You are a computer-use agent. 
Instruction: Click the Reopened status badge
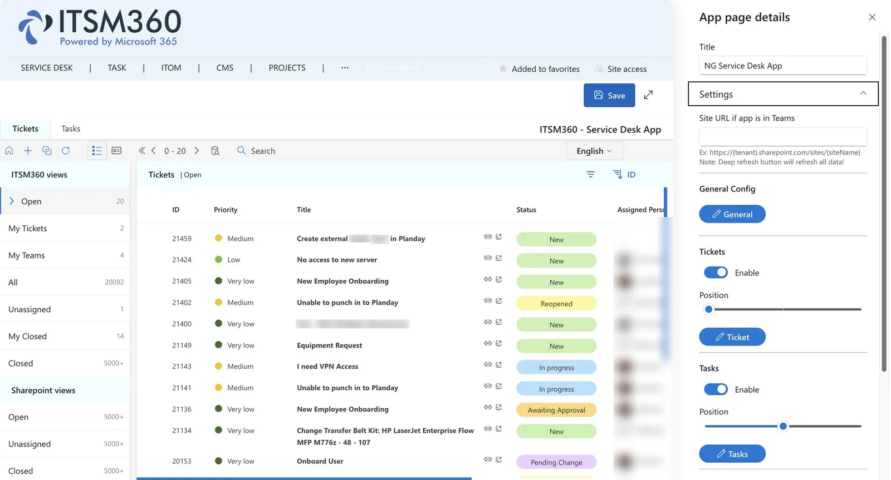tap(556, 304)
